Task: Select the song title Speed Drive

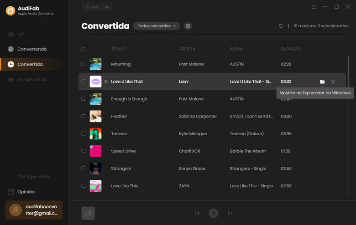Action: click(x=123, y=151)
